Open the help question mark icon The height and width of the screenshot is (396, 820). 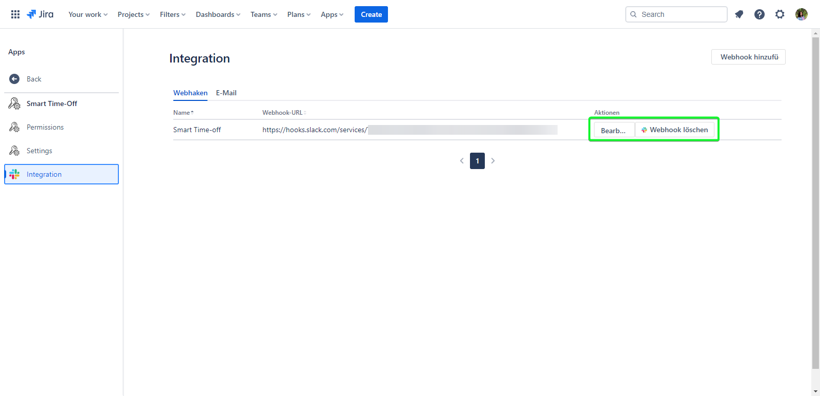coord(760,14)
